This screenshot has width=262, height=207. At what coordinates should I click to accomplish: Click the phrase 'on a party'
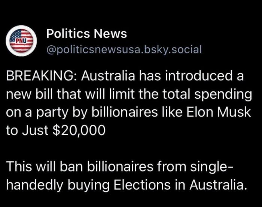(37, 113)
